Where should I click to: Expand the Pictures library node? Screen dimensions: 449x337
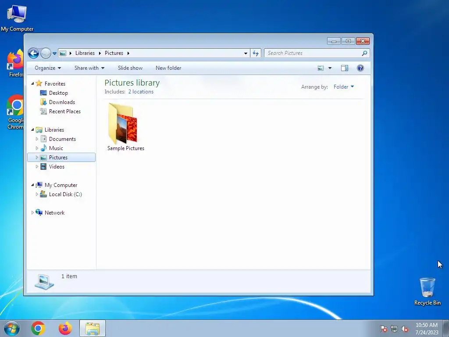coord(37,158)
